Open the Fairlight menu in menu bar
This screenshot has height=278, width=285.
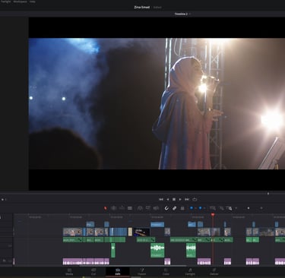pos(5,2)
